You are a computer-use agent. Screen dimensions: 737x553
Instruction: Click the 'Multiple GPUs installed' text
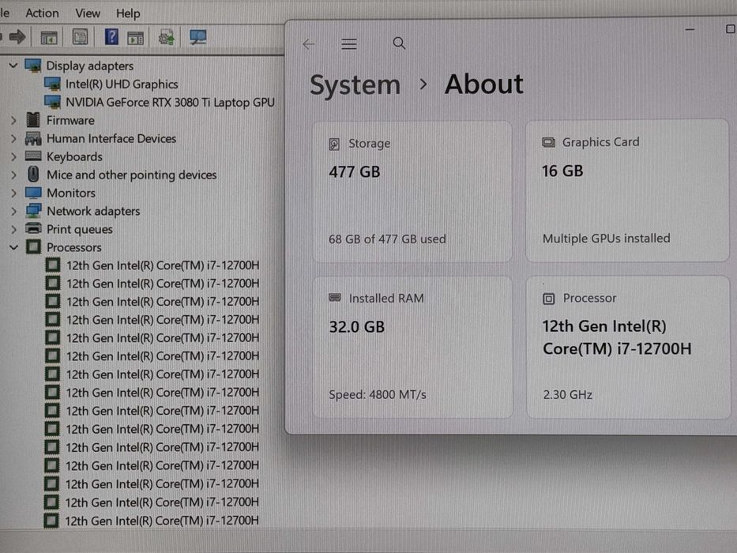pos(607,239)
